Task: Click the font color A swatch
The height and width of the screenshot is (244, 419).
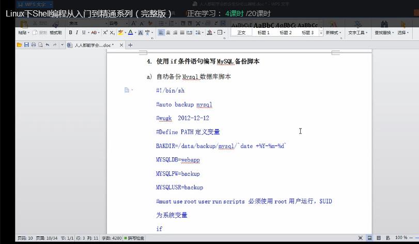Action: coord(130,32)
